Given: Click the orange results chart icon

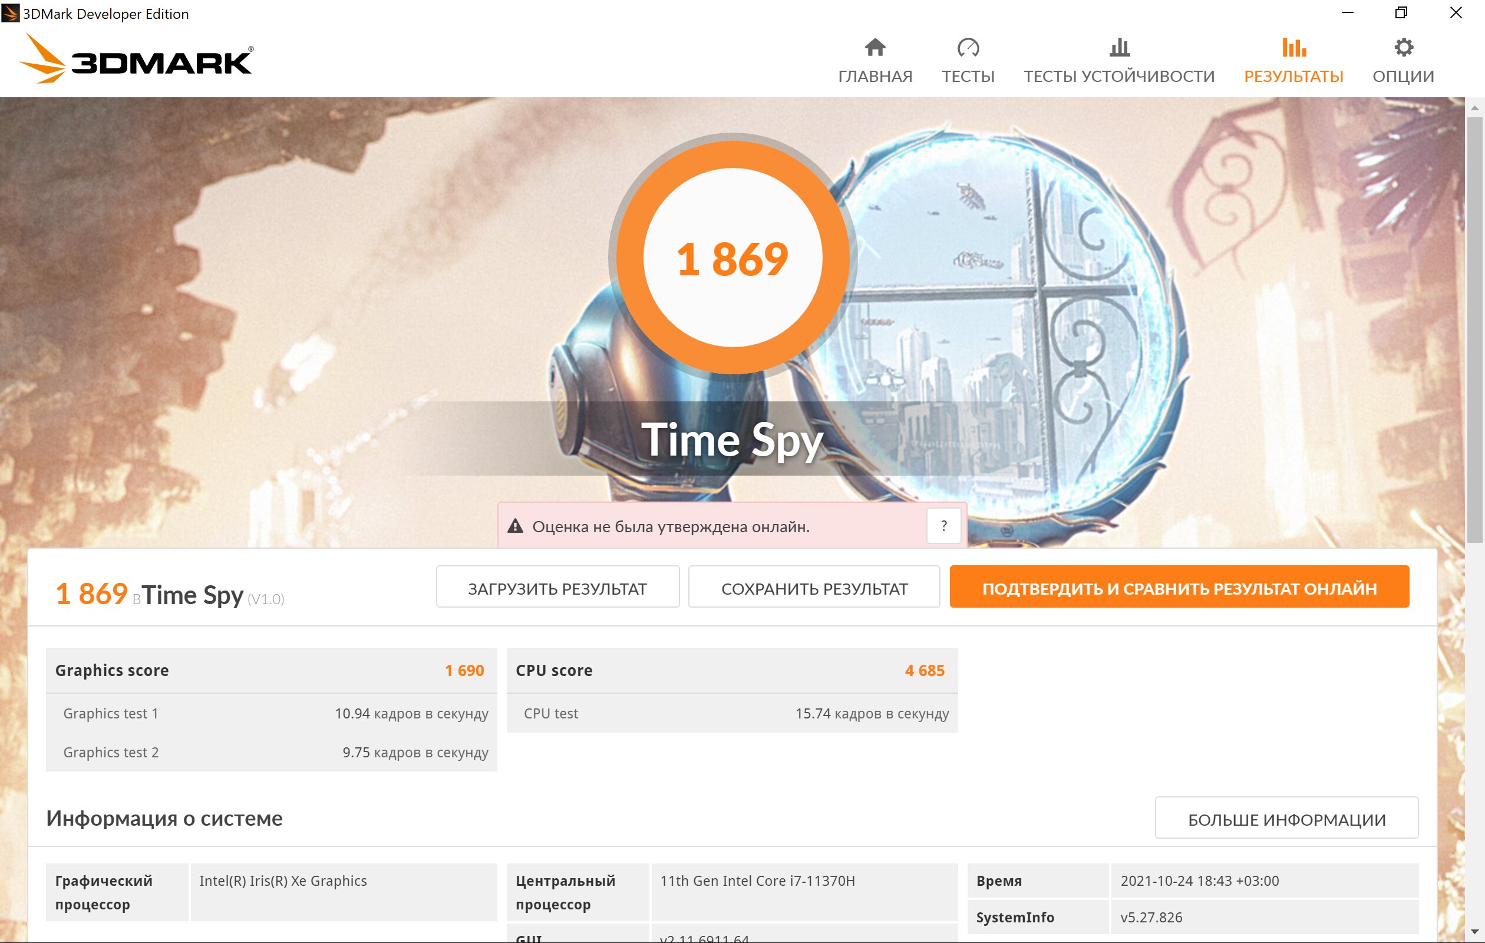Looking at the screenshot, I should click(x=1293, y=47).
